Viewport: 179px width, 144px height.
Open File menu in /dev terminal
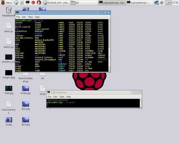(x=18, y=17)
